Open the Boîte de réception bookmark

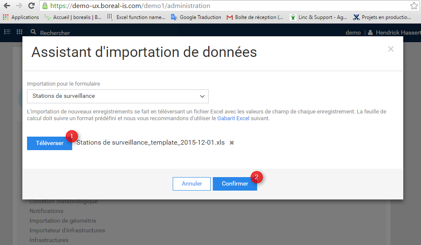tap(255, 17)
